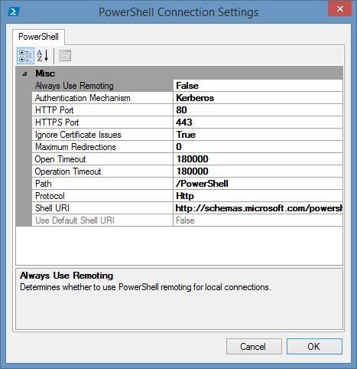Select the Open Timeout property row
357x369 pixels.
coord(187,159)
